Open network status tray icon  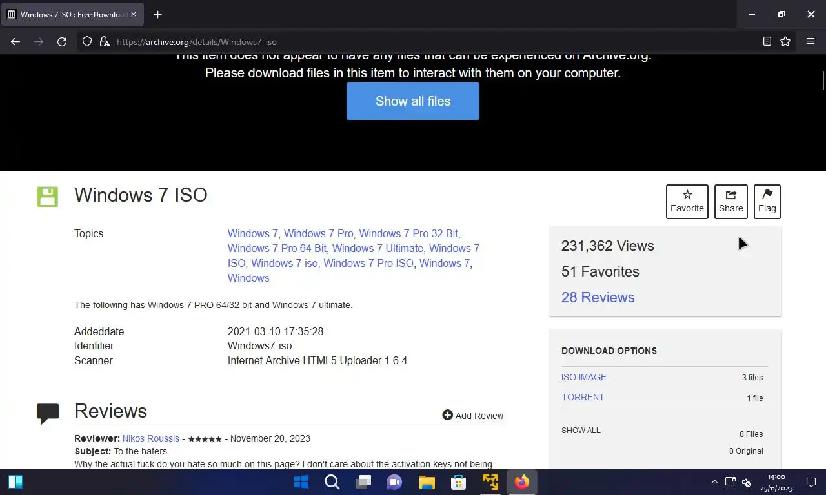coord(730,482)
